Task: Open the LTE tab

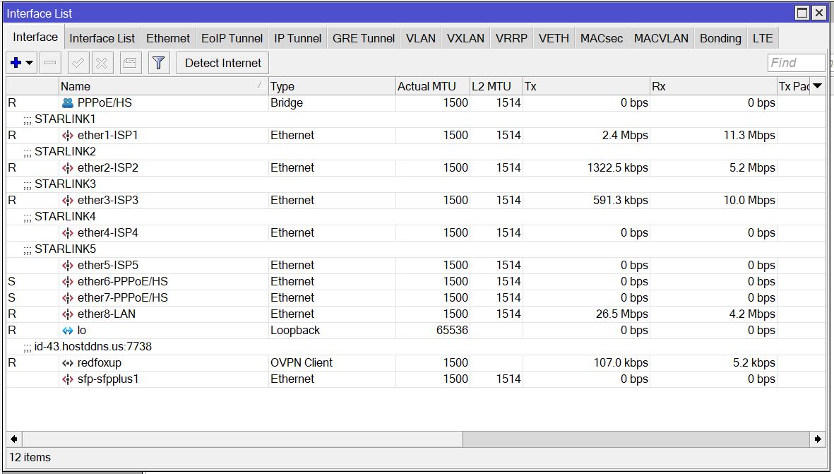Action: [763, 38]
